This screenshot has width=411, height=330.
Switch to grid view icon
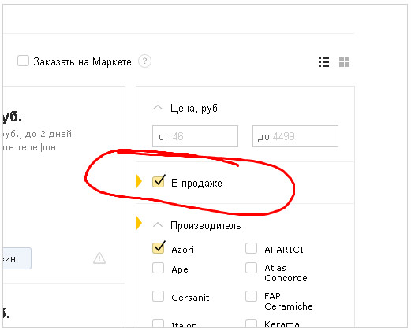point(344,62)
